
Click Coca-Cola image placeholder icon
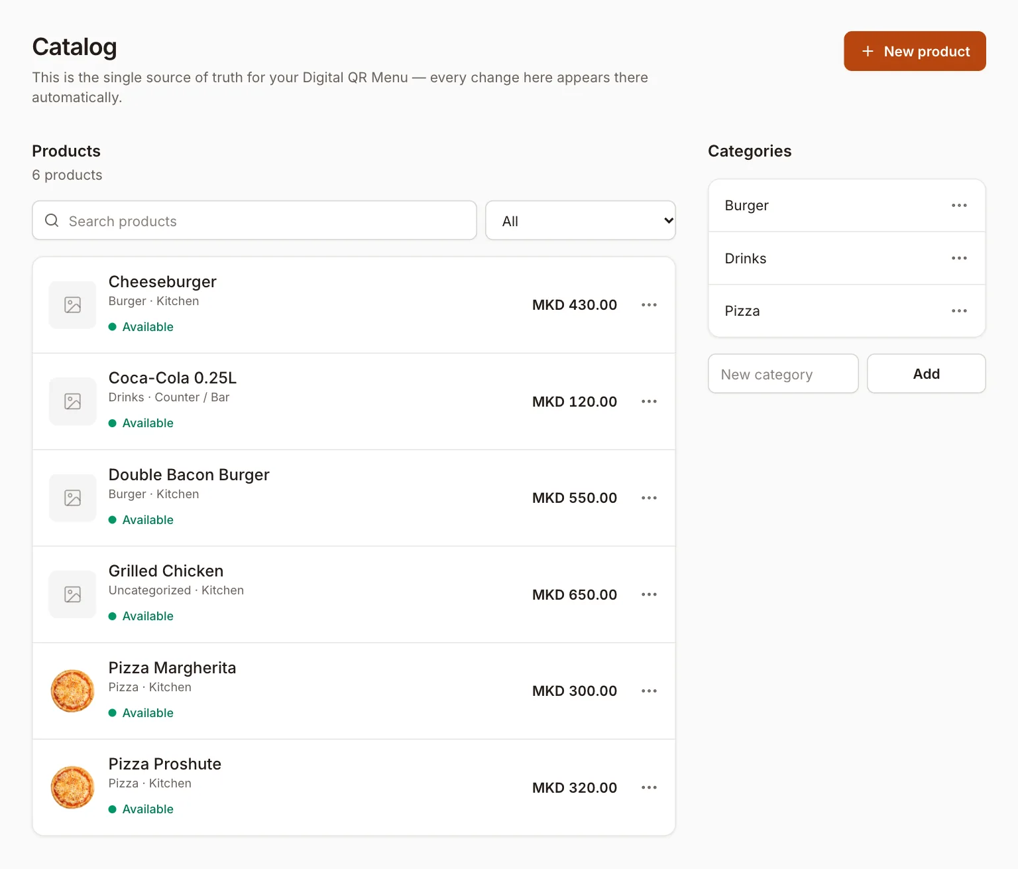point(73,401)
